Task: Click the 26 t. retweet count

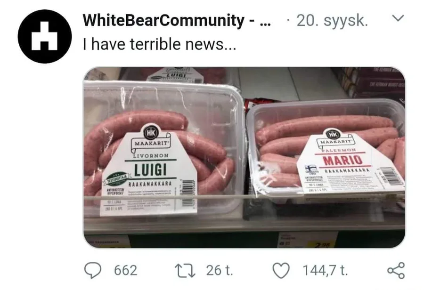Action: click(219, 270)
